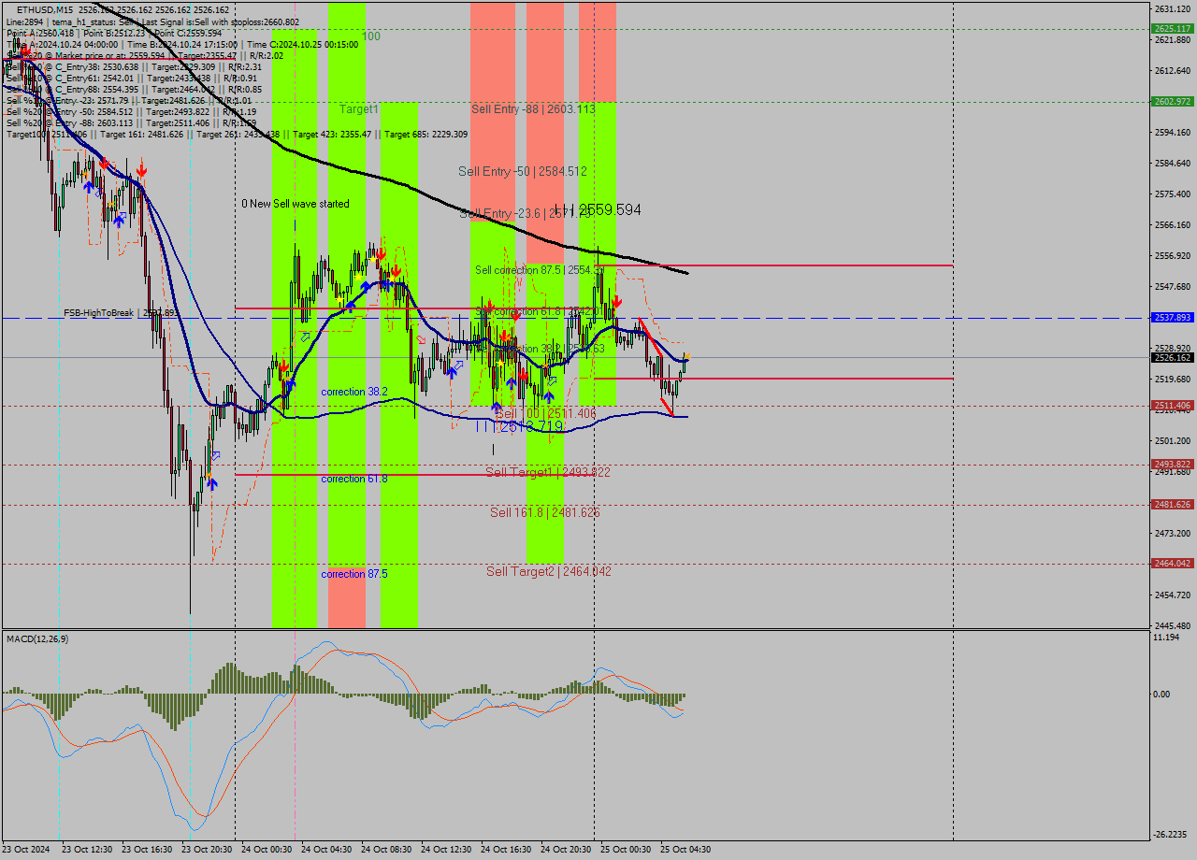Screen dimensions: 1197x860
Task: Select the current price tag 2526.162
Action: (x=1172, y=358)
